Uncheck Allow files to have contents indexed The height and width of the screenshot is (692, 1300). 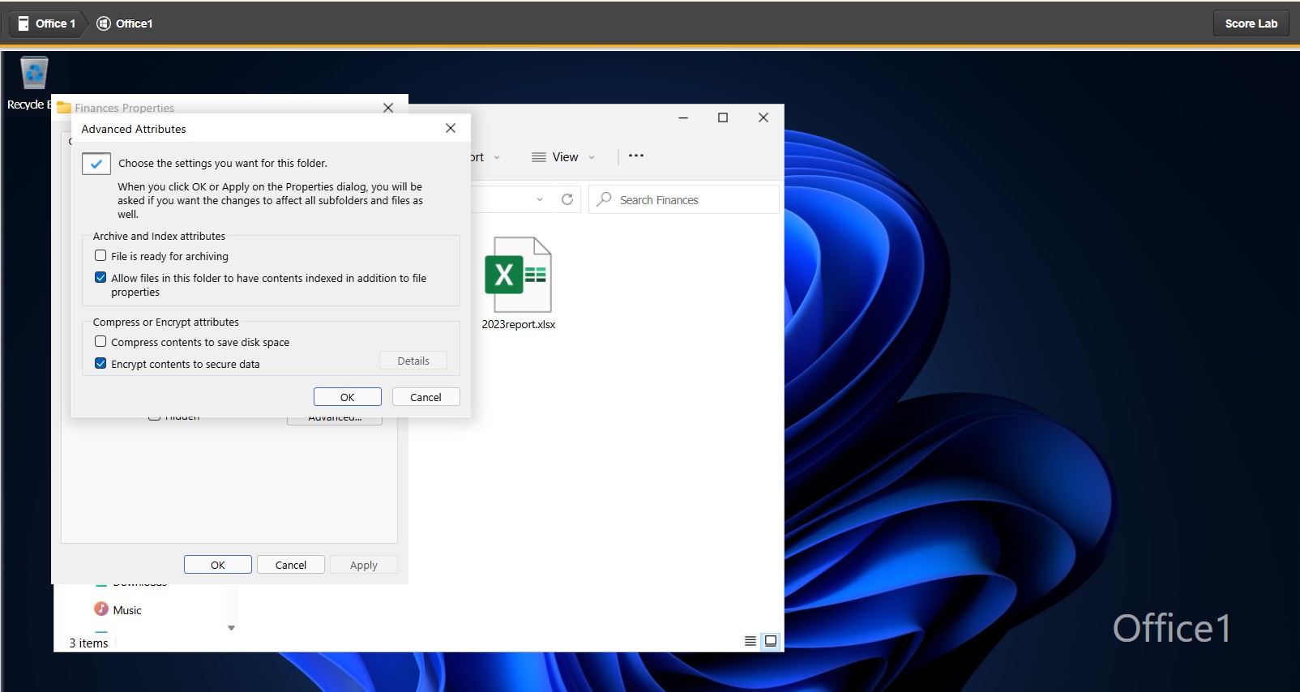click(x=100, y=278)
